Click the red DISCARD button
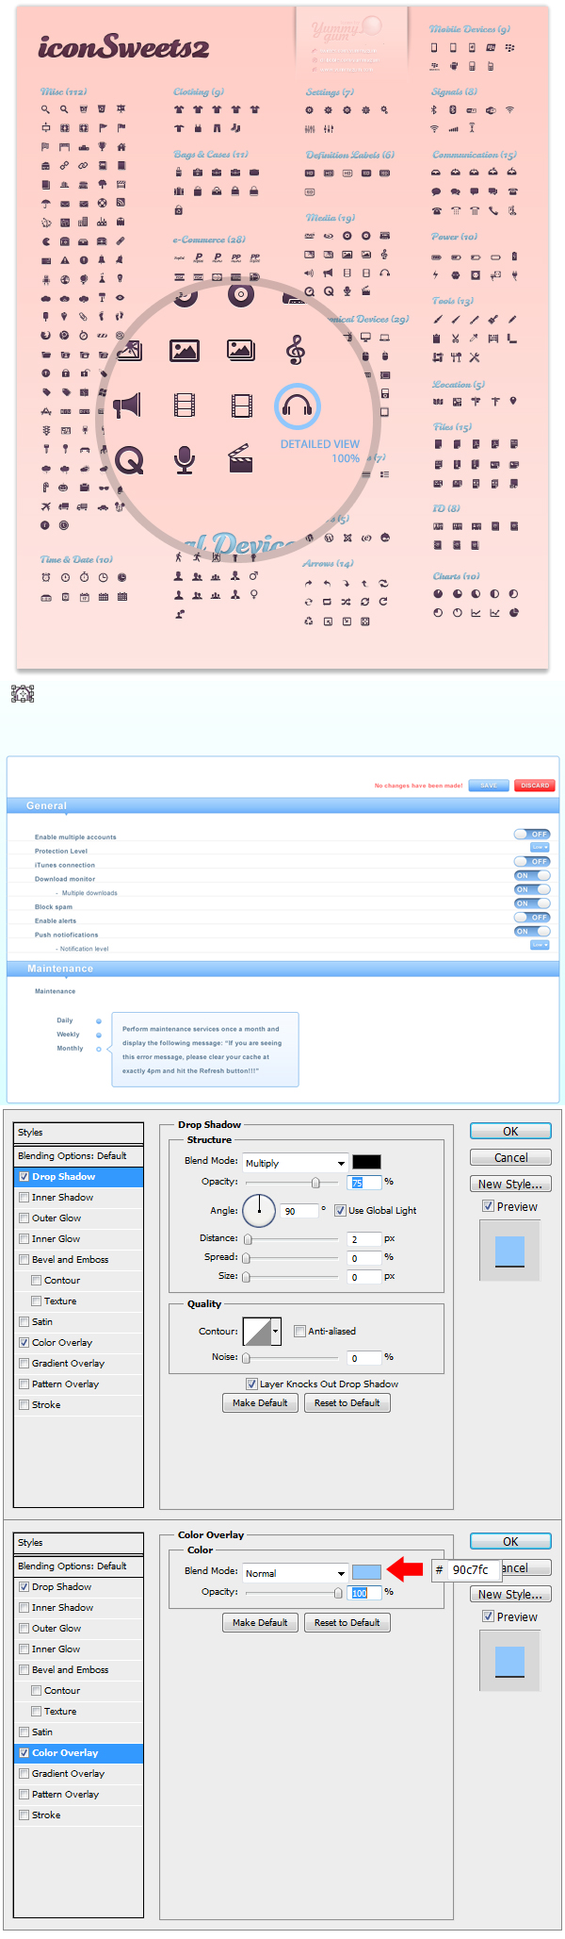Screen dimensions: 565x1939 click(x=535, y=786)
